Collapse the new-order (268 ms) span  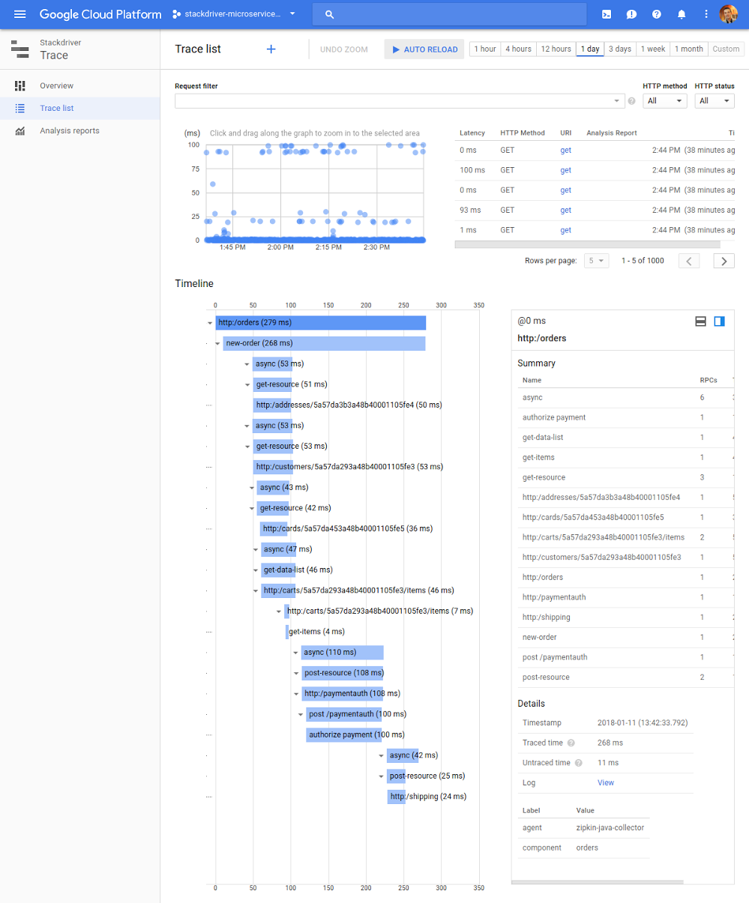[217, 344]
